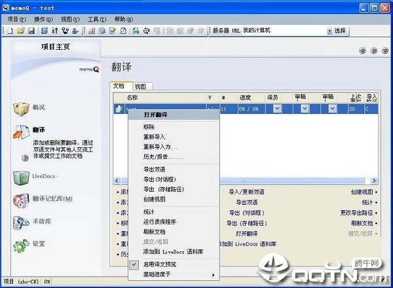The width and height of the screenshot is (393, 288).
Task: Open the 服务器 URL dropdown arrow
Action: click(x=329, y=31)
